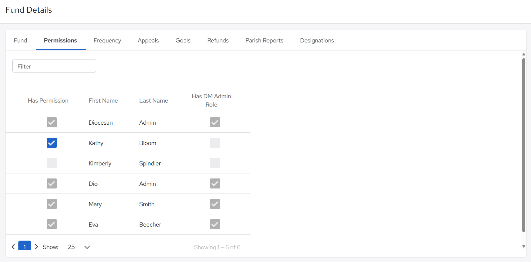
Task: Uncheck Has Permission for Kathy Bloom
Action: coord(52,143)
